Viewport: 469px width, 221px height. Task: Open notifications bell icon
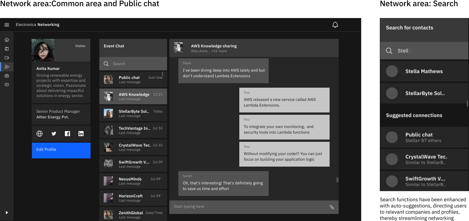[335, 25]
